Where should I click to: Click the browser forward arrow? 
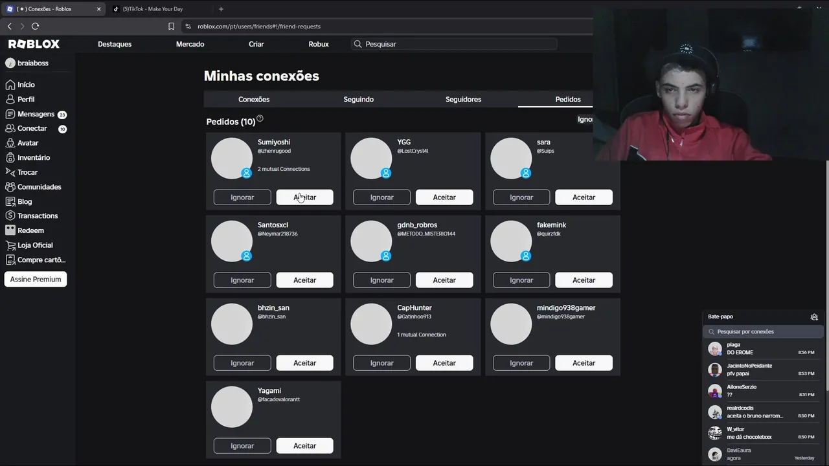22,26
